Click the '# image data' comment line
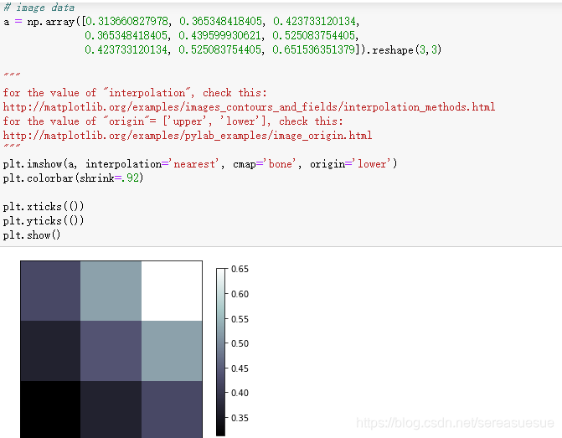Viewport: 562px width, 438px height. 39,8
